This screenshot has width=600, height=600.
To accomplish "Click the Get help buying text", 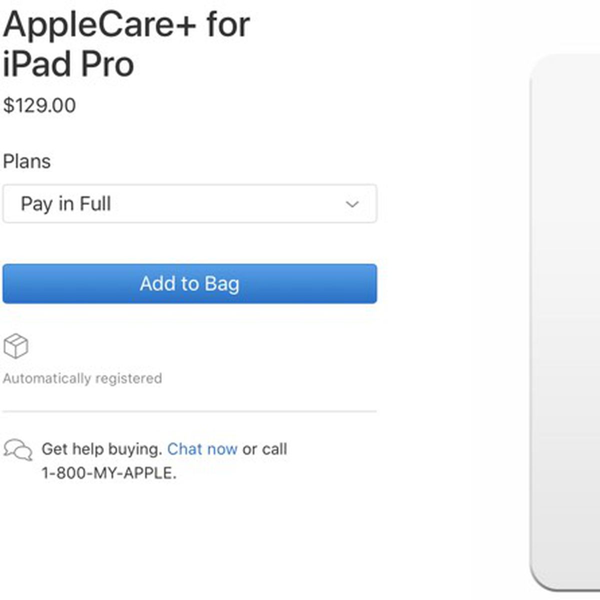I will coord(101,449).
